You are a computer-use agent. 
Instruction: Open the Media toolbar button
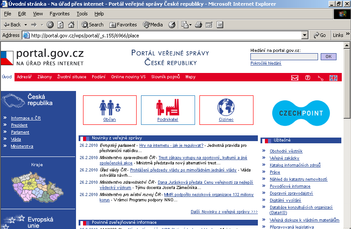(x=153, y=25)
